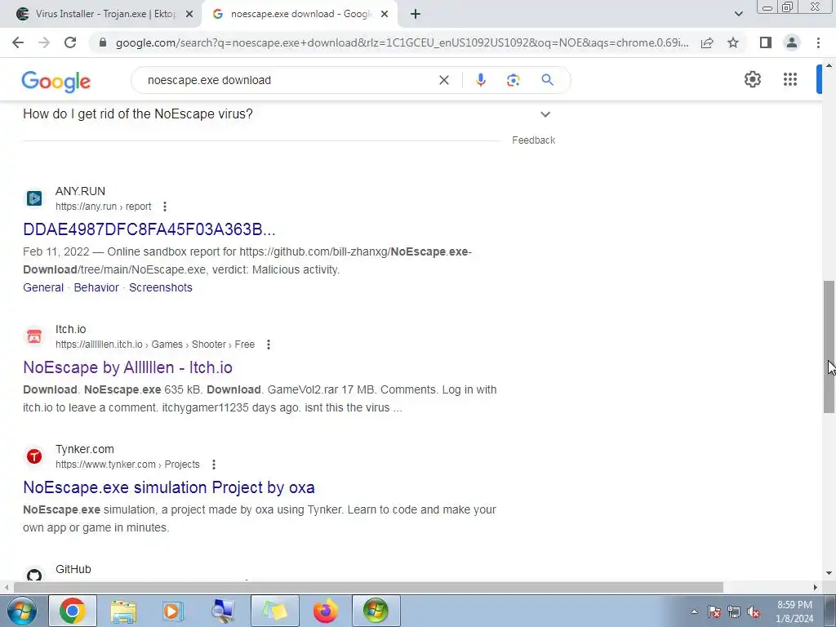Viewport: 836px width, 627px height.
Task: Share this page icon in address bar
Action: (707, 42)
